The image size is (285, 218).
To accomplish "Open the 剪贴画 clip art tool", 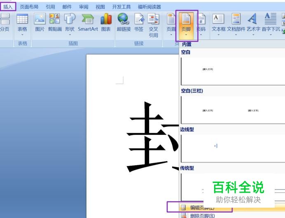I will (x=55, y=23).
